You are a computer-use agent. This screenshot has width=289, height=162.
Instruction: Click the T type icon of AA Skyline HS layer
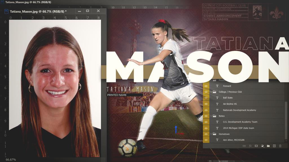(217, 104)
